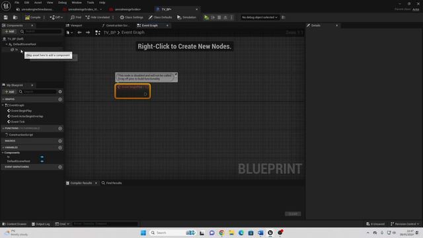The height and width of the screenshot is (238, 423).
Task: Close the Components panel tab
Action: pyautogui.click(x=32, y=25)
